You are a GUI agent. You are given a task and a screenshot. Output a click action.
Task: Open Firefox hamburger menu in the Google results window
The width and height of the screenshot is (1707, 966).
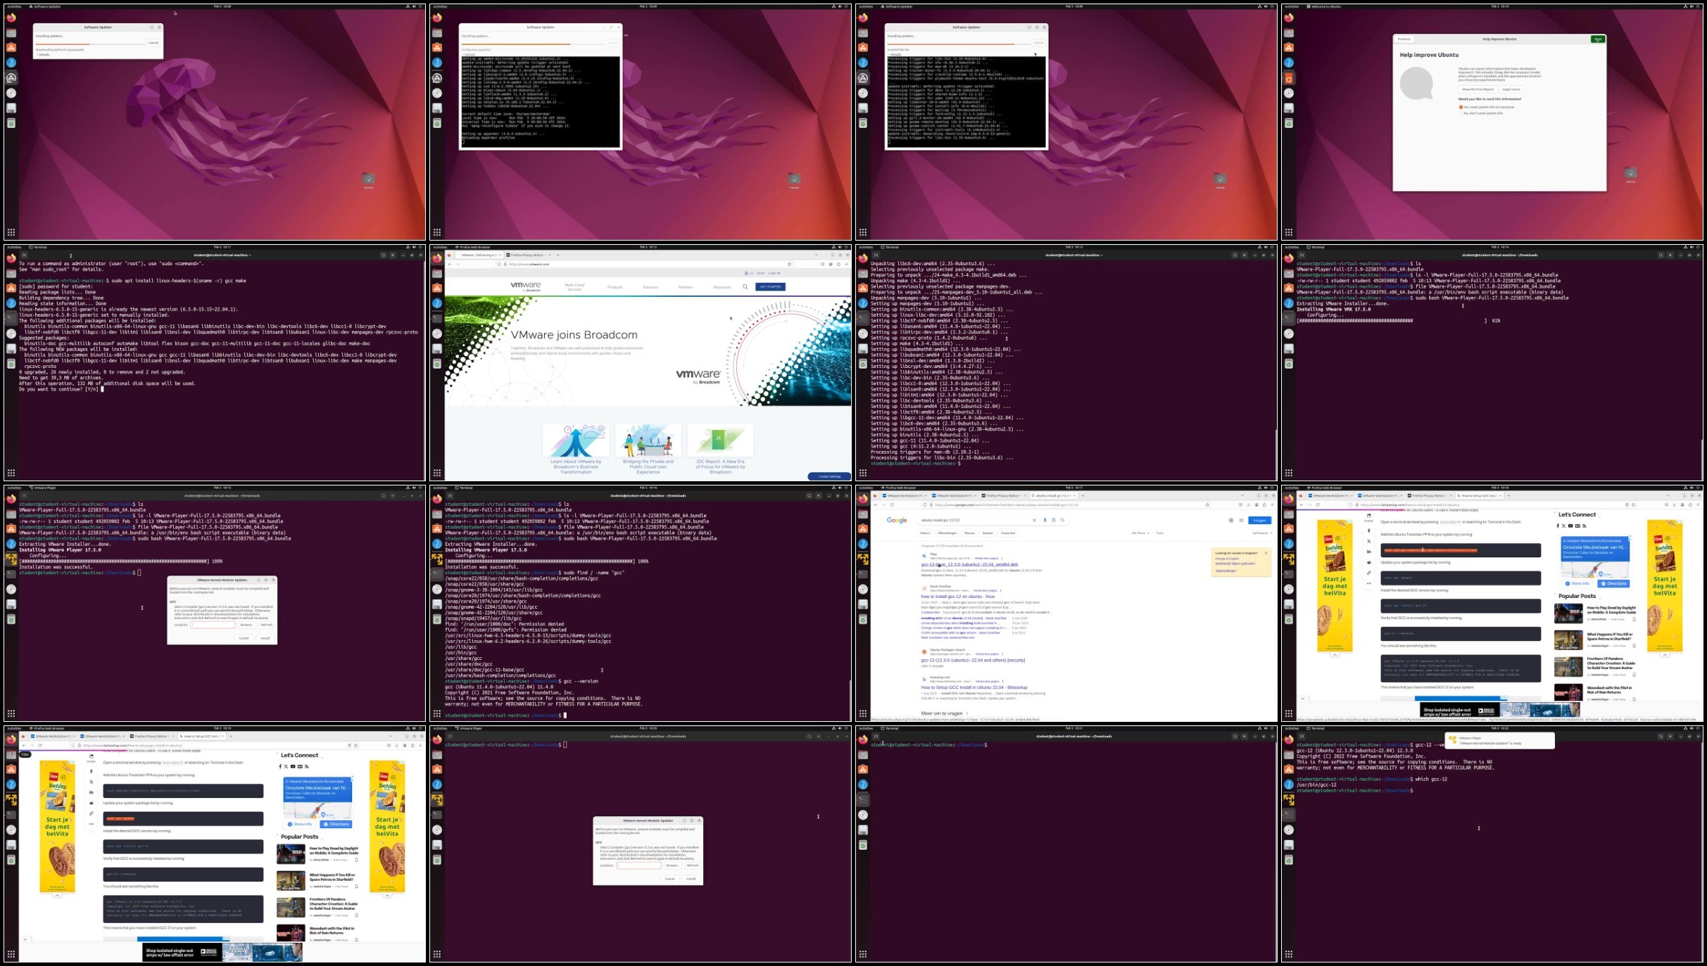coord(1271,504)
